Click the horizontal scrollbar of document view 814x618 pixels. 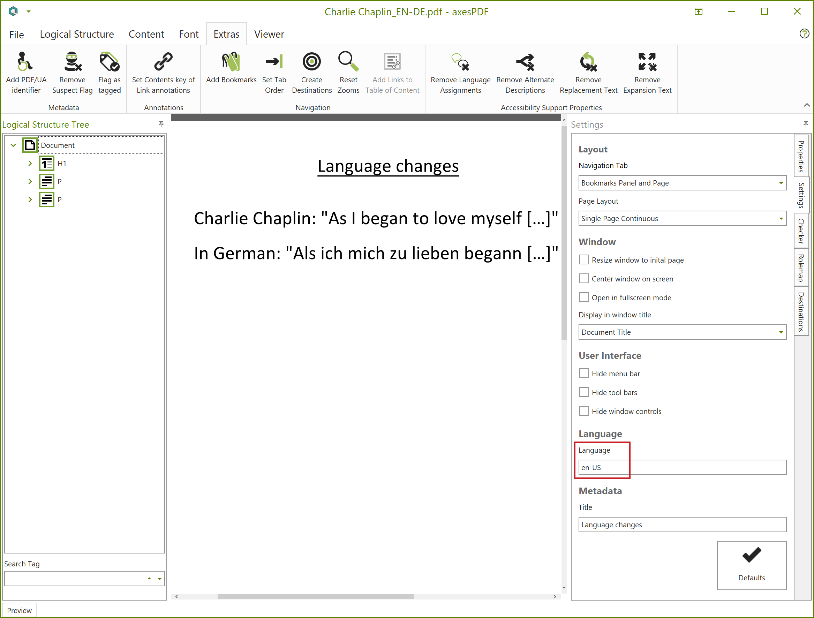(316, 597)
